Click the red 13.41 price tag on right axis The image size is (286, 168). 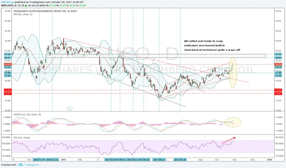point(278,93)
